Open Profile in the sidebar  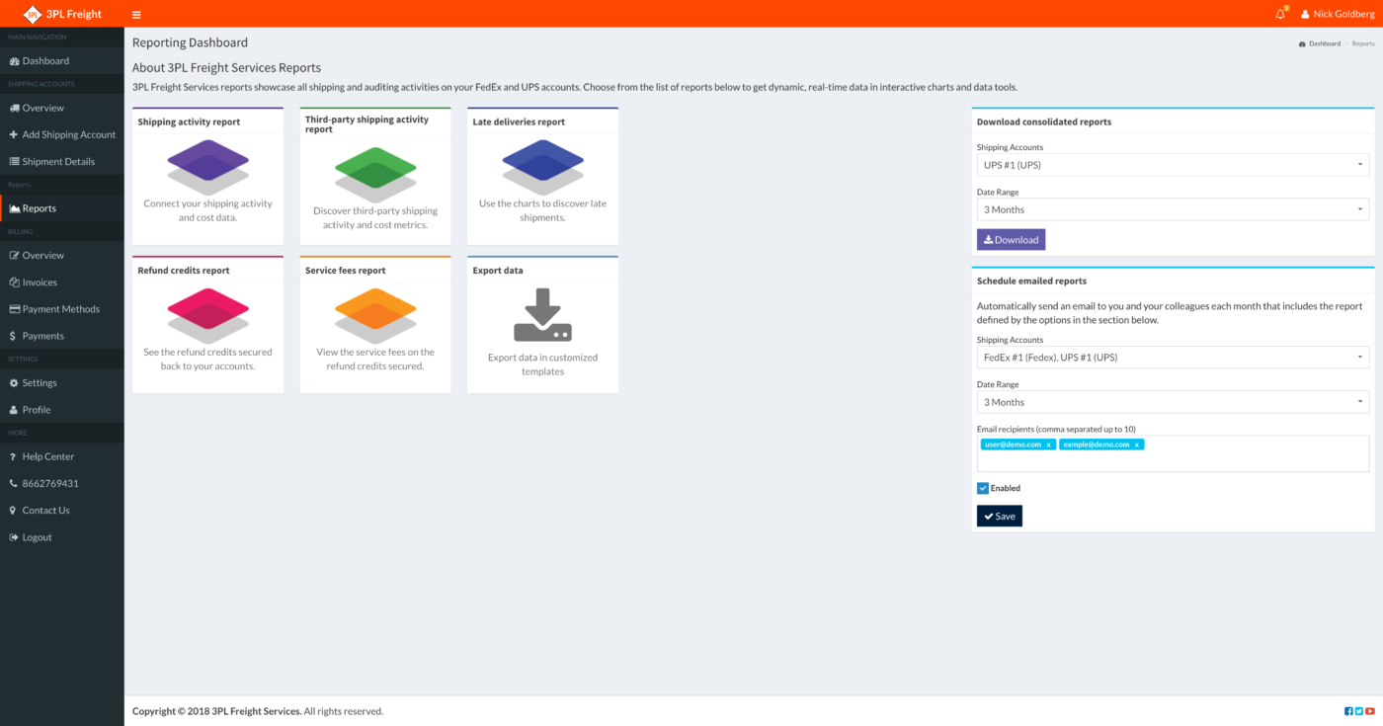[x=62, y=409]
